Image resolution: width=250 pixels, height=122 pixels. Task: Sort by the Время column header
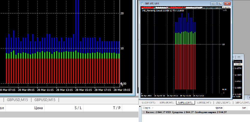219,108
